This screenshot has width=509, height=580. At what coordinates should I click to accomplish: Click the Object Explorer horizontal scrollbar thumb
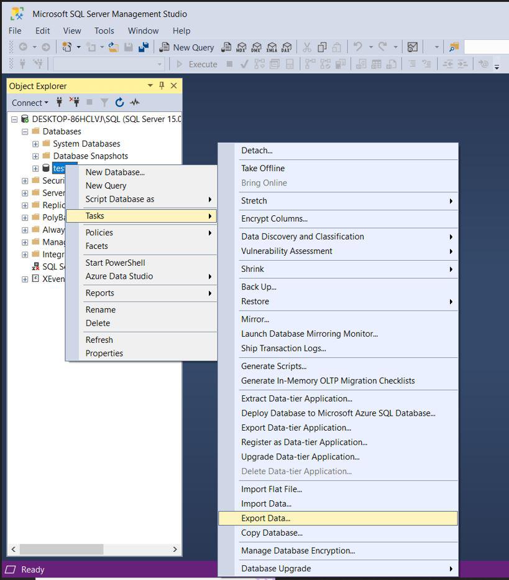coord(62,550)
